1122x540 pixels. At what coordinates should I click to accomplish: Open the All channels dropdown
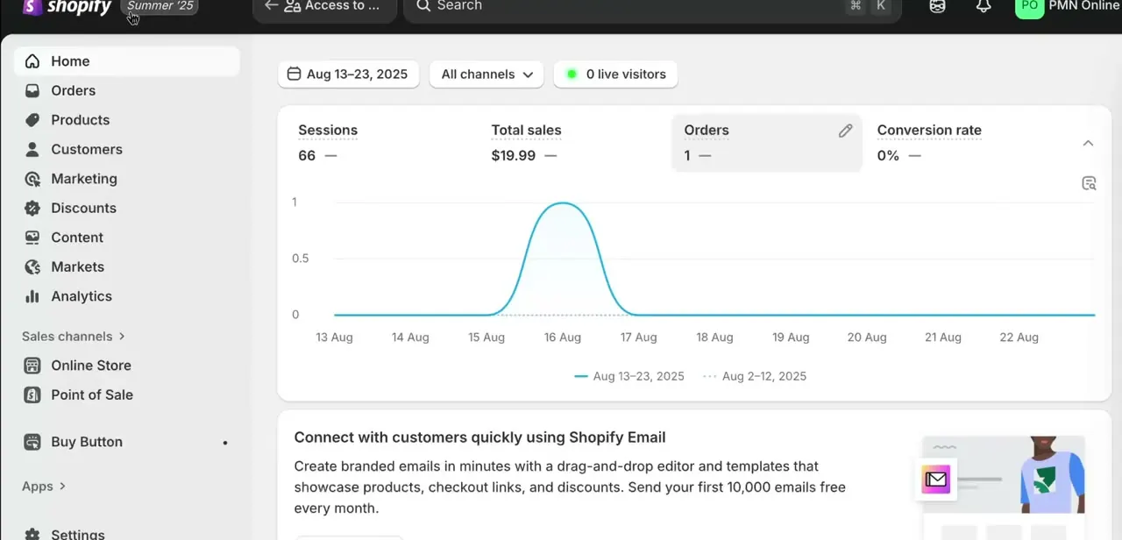click(x=486, y=75)
